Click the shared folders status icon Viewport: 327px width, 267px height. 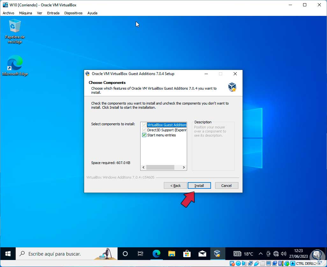pyautogui.click(x=263, y=264)
